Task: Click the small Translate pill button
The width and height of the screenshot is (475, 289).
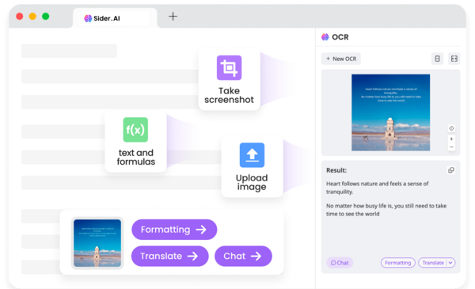Action: point(432,263)
